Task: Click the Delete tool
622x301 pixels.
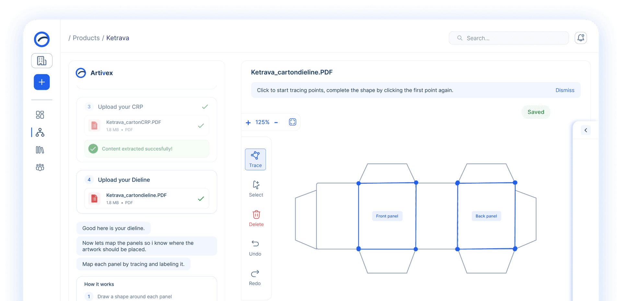Action: point(256,219)
